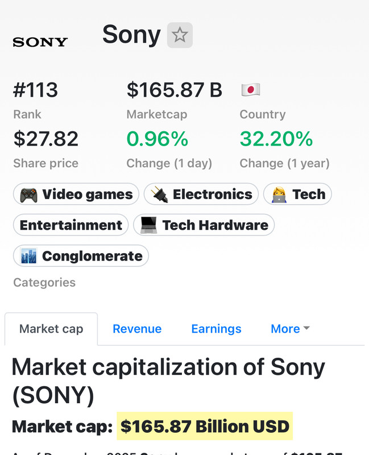Click the $165.87 B marketcap value
This screenshot has height=455, width=369.
point(174,90)
